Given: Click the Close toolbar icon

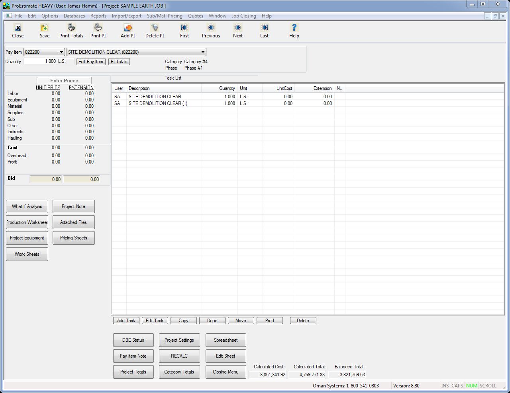Looking at the screenshot, I should pos(18,28).
